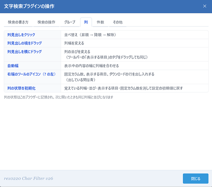The height and width of the screenshot is (187, 212).
Task: Click the 右端のツールのアイコン label
Action: (32, 74)
